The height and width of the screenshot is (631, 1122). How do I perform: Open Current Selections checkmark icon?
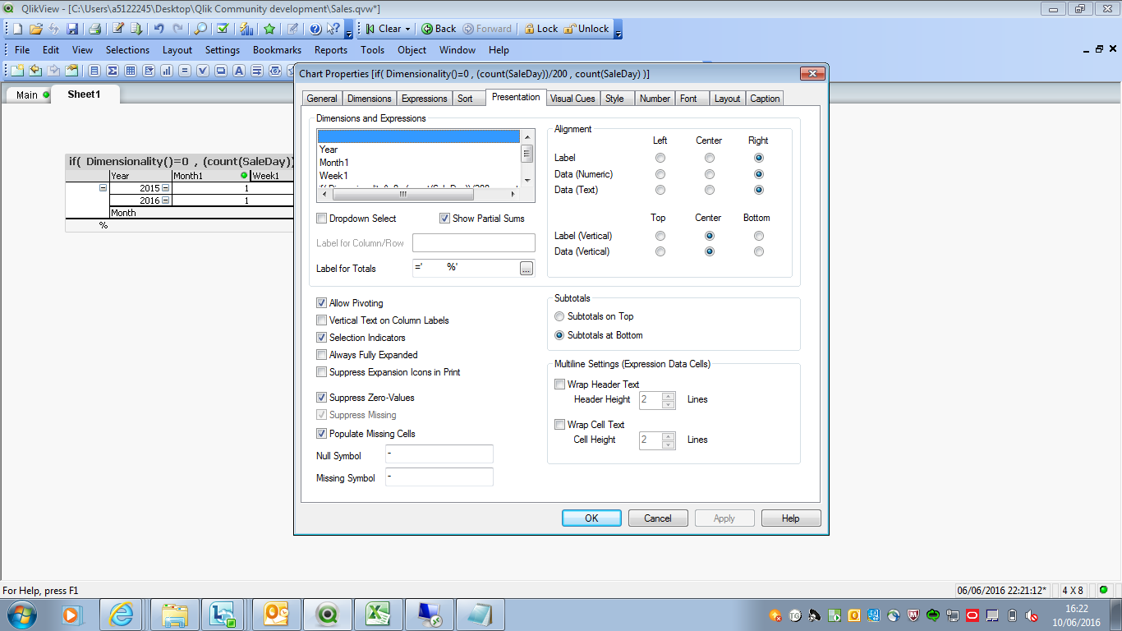coord(223,29)
